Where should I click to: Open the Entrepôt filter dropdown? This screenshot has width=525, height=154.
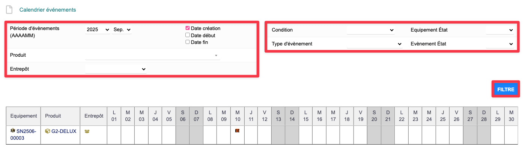coord(116,69)
